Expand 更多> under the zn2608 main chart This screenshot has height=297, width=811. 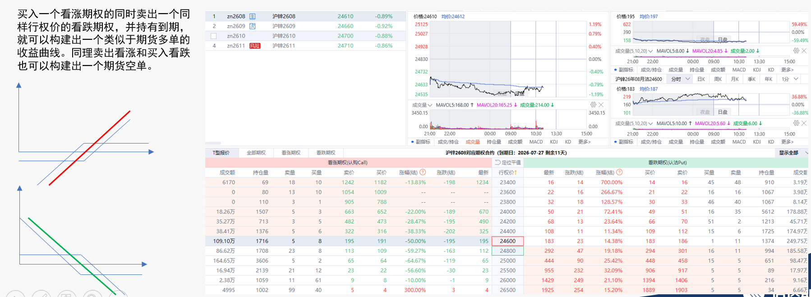(584, 142)
